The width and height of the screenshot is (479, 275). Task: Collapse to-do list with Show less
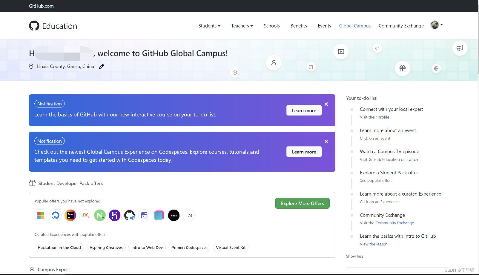[x=355, y=256]
